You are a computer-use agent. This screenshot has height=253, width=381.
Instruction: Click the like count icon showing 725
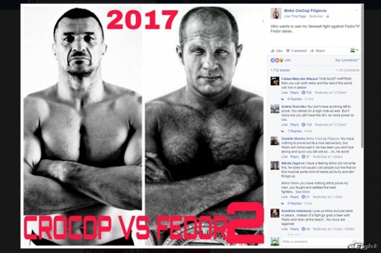coord(303,93)
